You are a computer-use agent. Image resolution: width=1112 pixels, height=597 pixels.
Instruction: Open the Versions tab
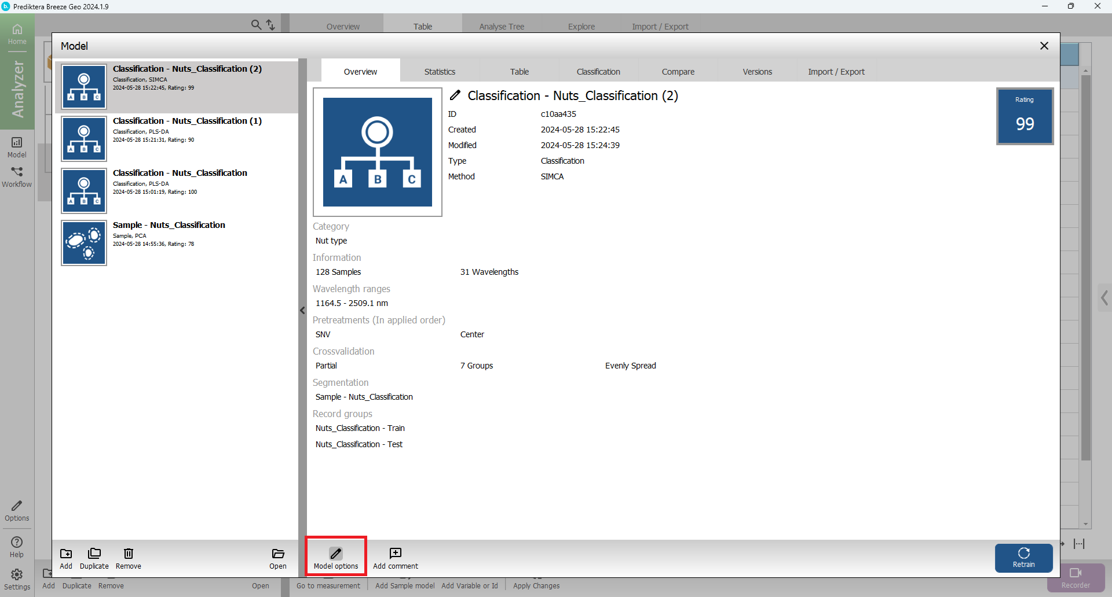point(757,72)
